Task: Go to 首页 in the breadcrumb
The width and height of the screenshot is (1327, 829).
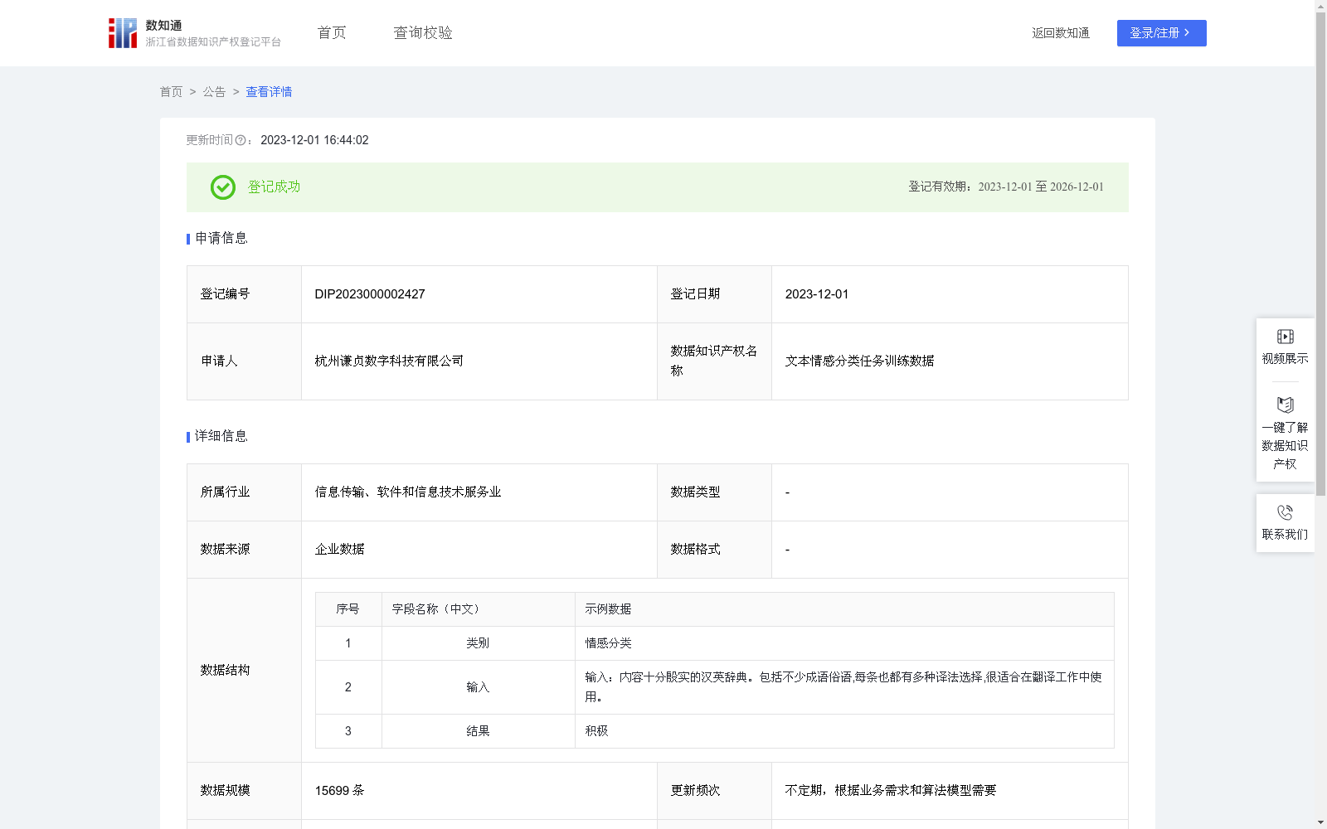Action: tap(172, 92)
